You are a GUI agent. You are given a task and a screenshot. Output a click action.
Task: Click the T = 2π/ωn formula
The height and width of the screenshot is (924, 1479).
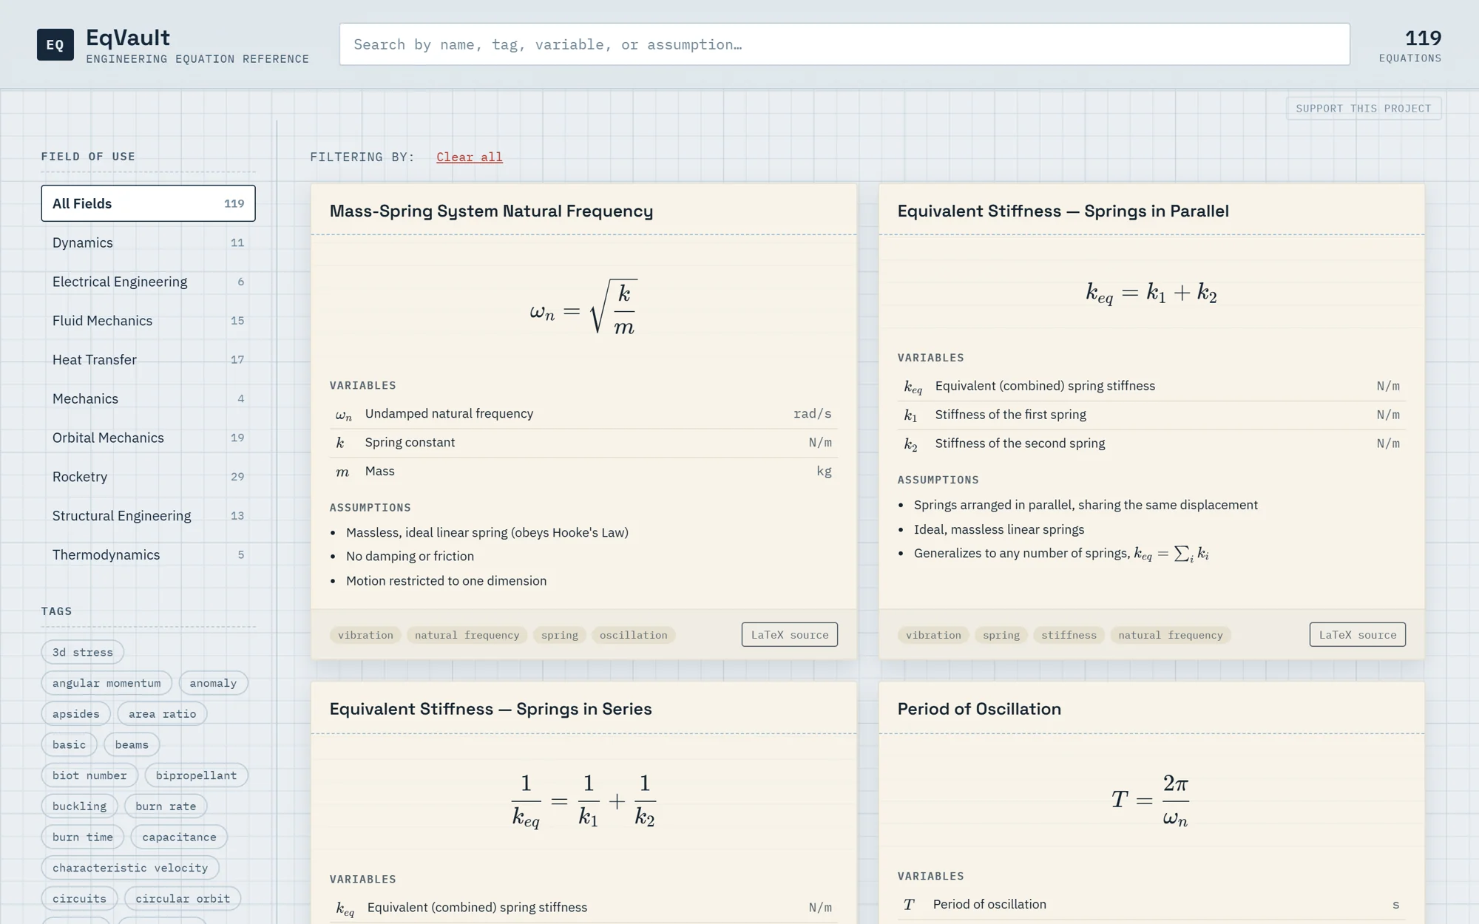(x=1151, y=800)
